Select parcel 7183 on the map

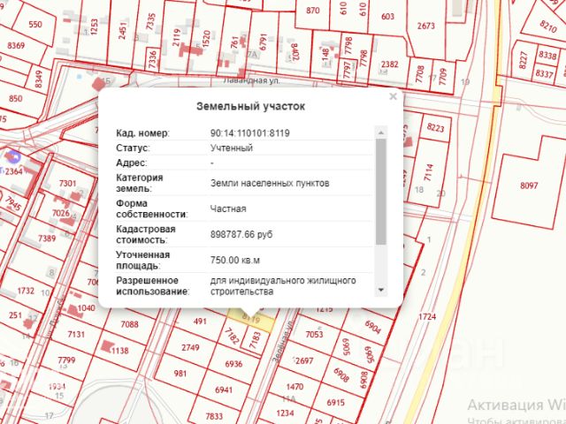pyautogui.click(x=254, y=340)
